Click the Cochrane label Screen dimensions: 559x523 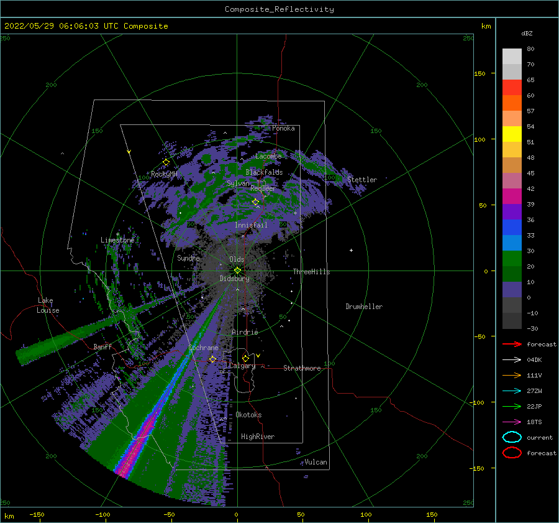click(x=203, y=348)
